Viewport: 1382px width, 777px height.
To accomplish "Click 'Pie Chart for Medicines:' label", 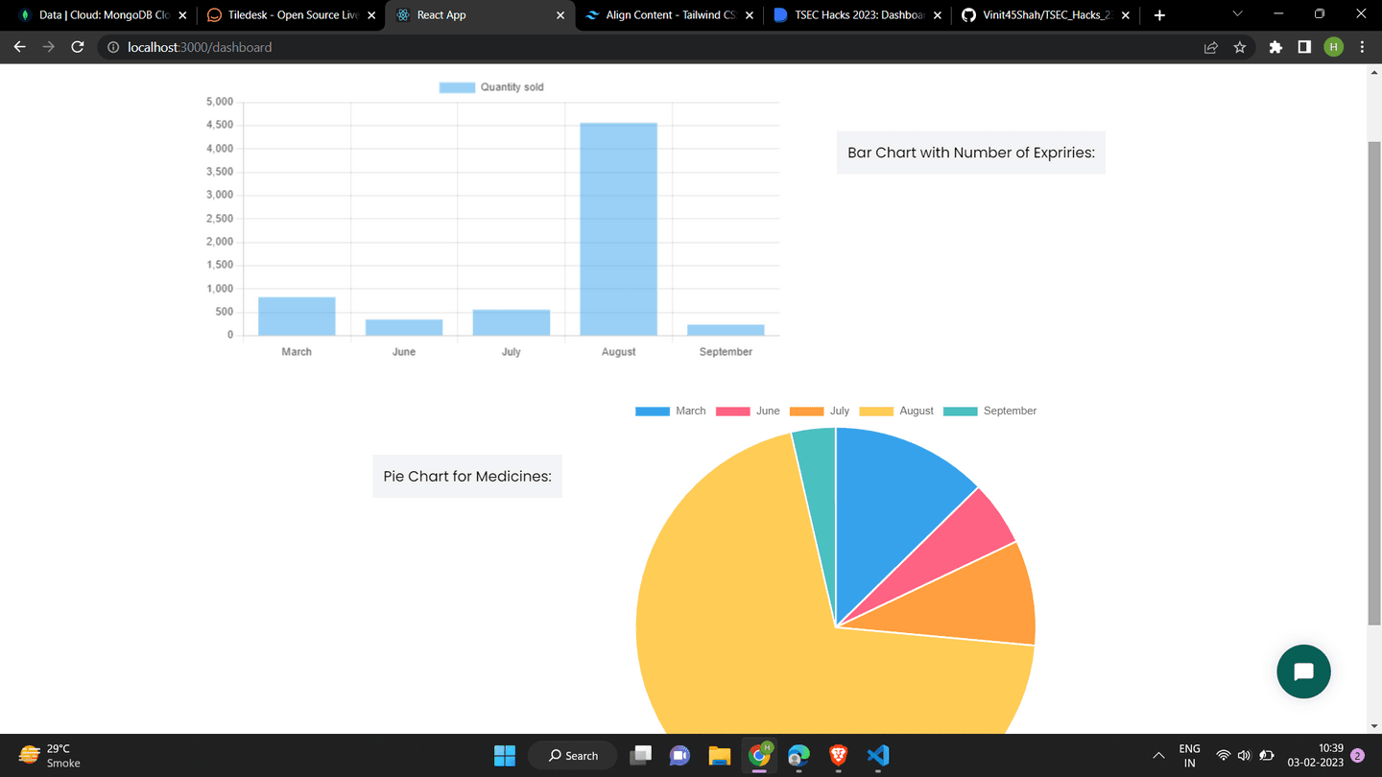I will coord(467,476).
